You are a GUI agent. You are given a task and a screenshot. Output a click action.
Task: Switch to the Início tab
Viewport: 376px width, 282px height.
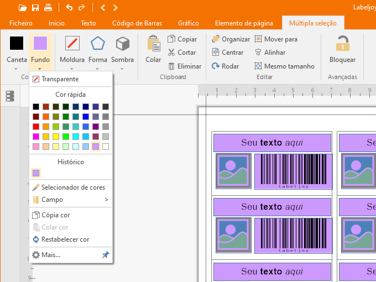point(56,23)
